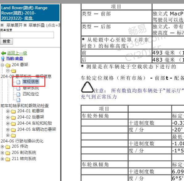Click the 搜索 button
184x181 pixels.
coord(6,41)
